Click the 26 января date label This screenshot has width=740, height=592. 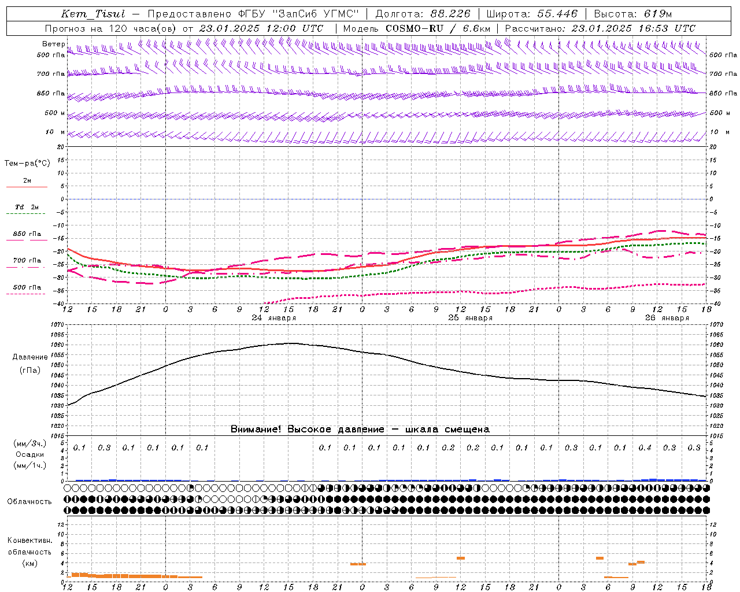(x=667, y=318)
